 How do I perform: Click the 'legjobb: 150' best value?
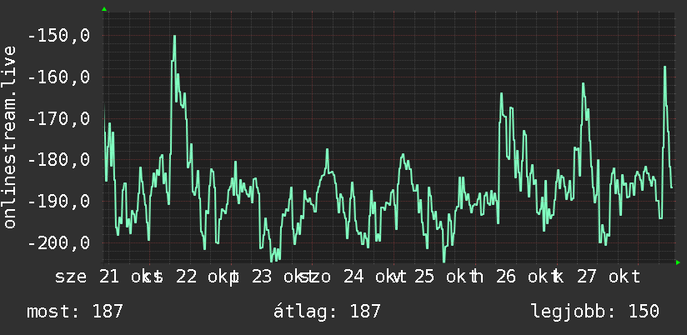(595, 312)
